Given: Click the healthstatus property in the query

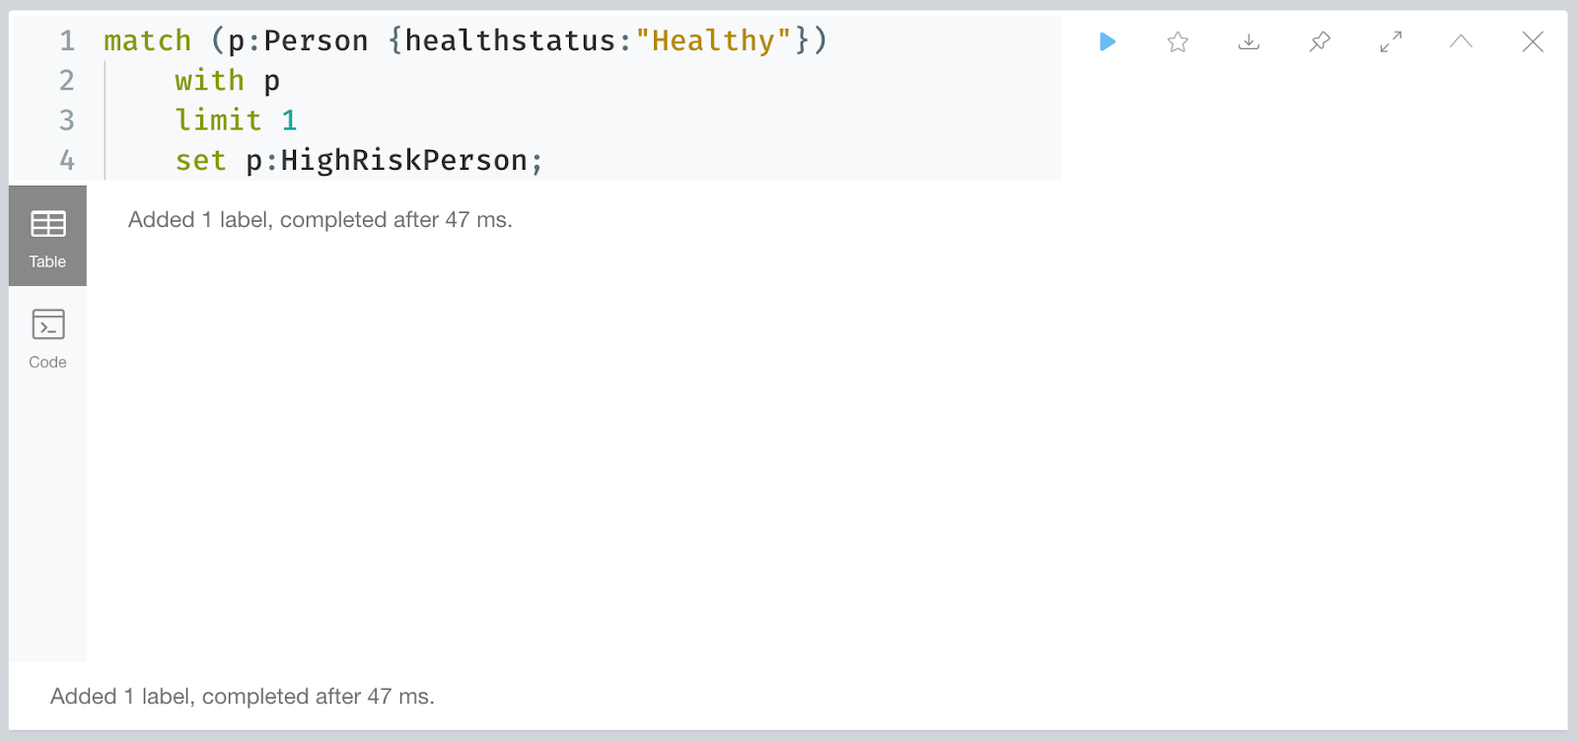Looking at the screenshot, I should [511, 40].
